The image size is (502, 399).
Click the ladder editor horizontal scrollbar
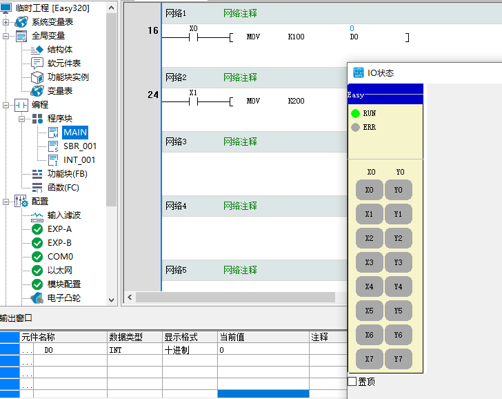(x=235, y=297)
